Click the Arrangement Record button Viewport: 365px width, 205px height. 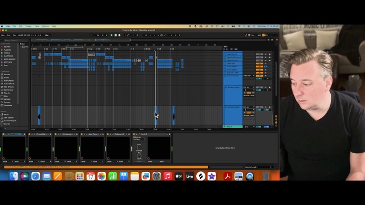click(x=119, y=35)
